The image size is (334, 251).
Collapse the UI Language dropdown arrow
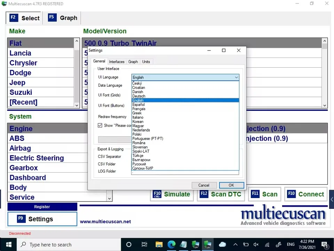click(x=236, y=77)
